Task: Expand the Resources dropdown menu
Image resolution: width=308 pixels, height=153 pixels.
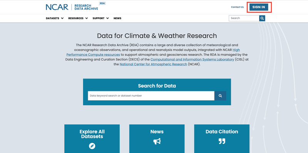Action: (x=78, y=18)
